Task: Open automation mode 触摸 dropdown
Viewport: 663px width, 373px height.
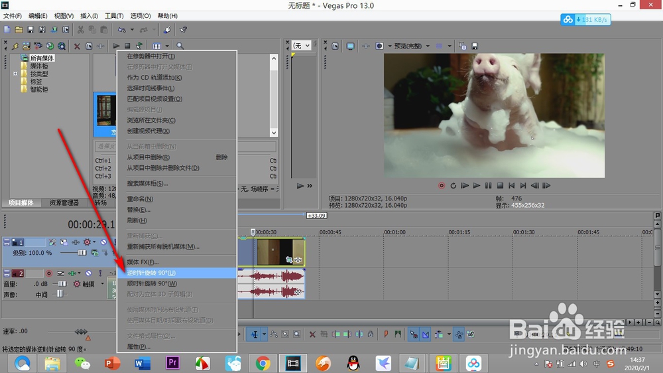Action: [102, 284]
